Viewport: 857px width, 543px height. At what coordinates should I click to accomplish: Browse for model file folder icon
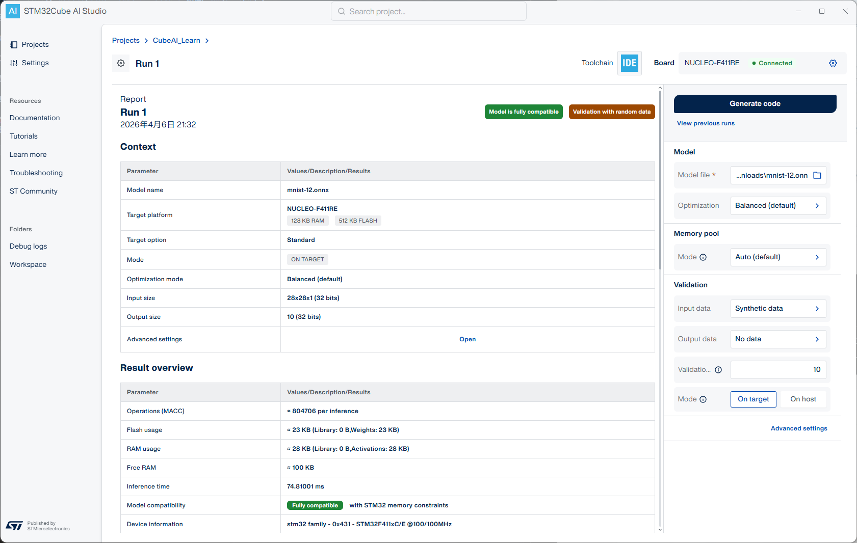[x=817, y=175]
